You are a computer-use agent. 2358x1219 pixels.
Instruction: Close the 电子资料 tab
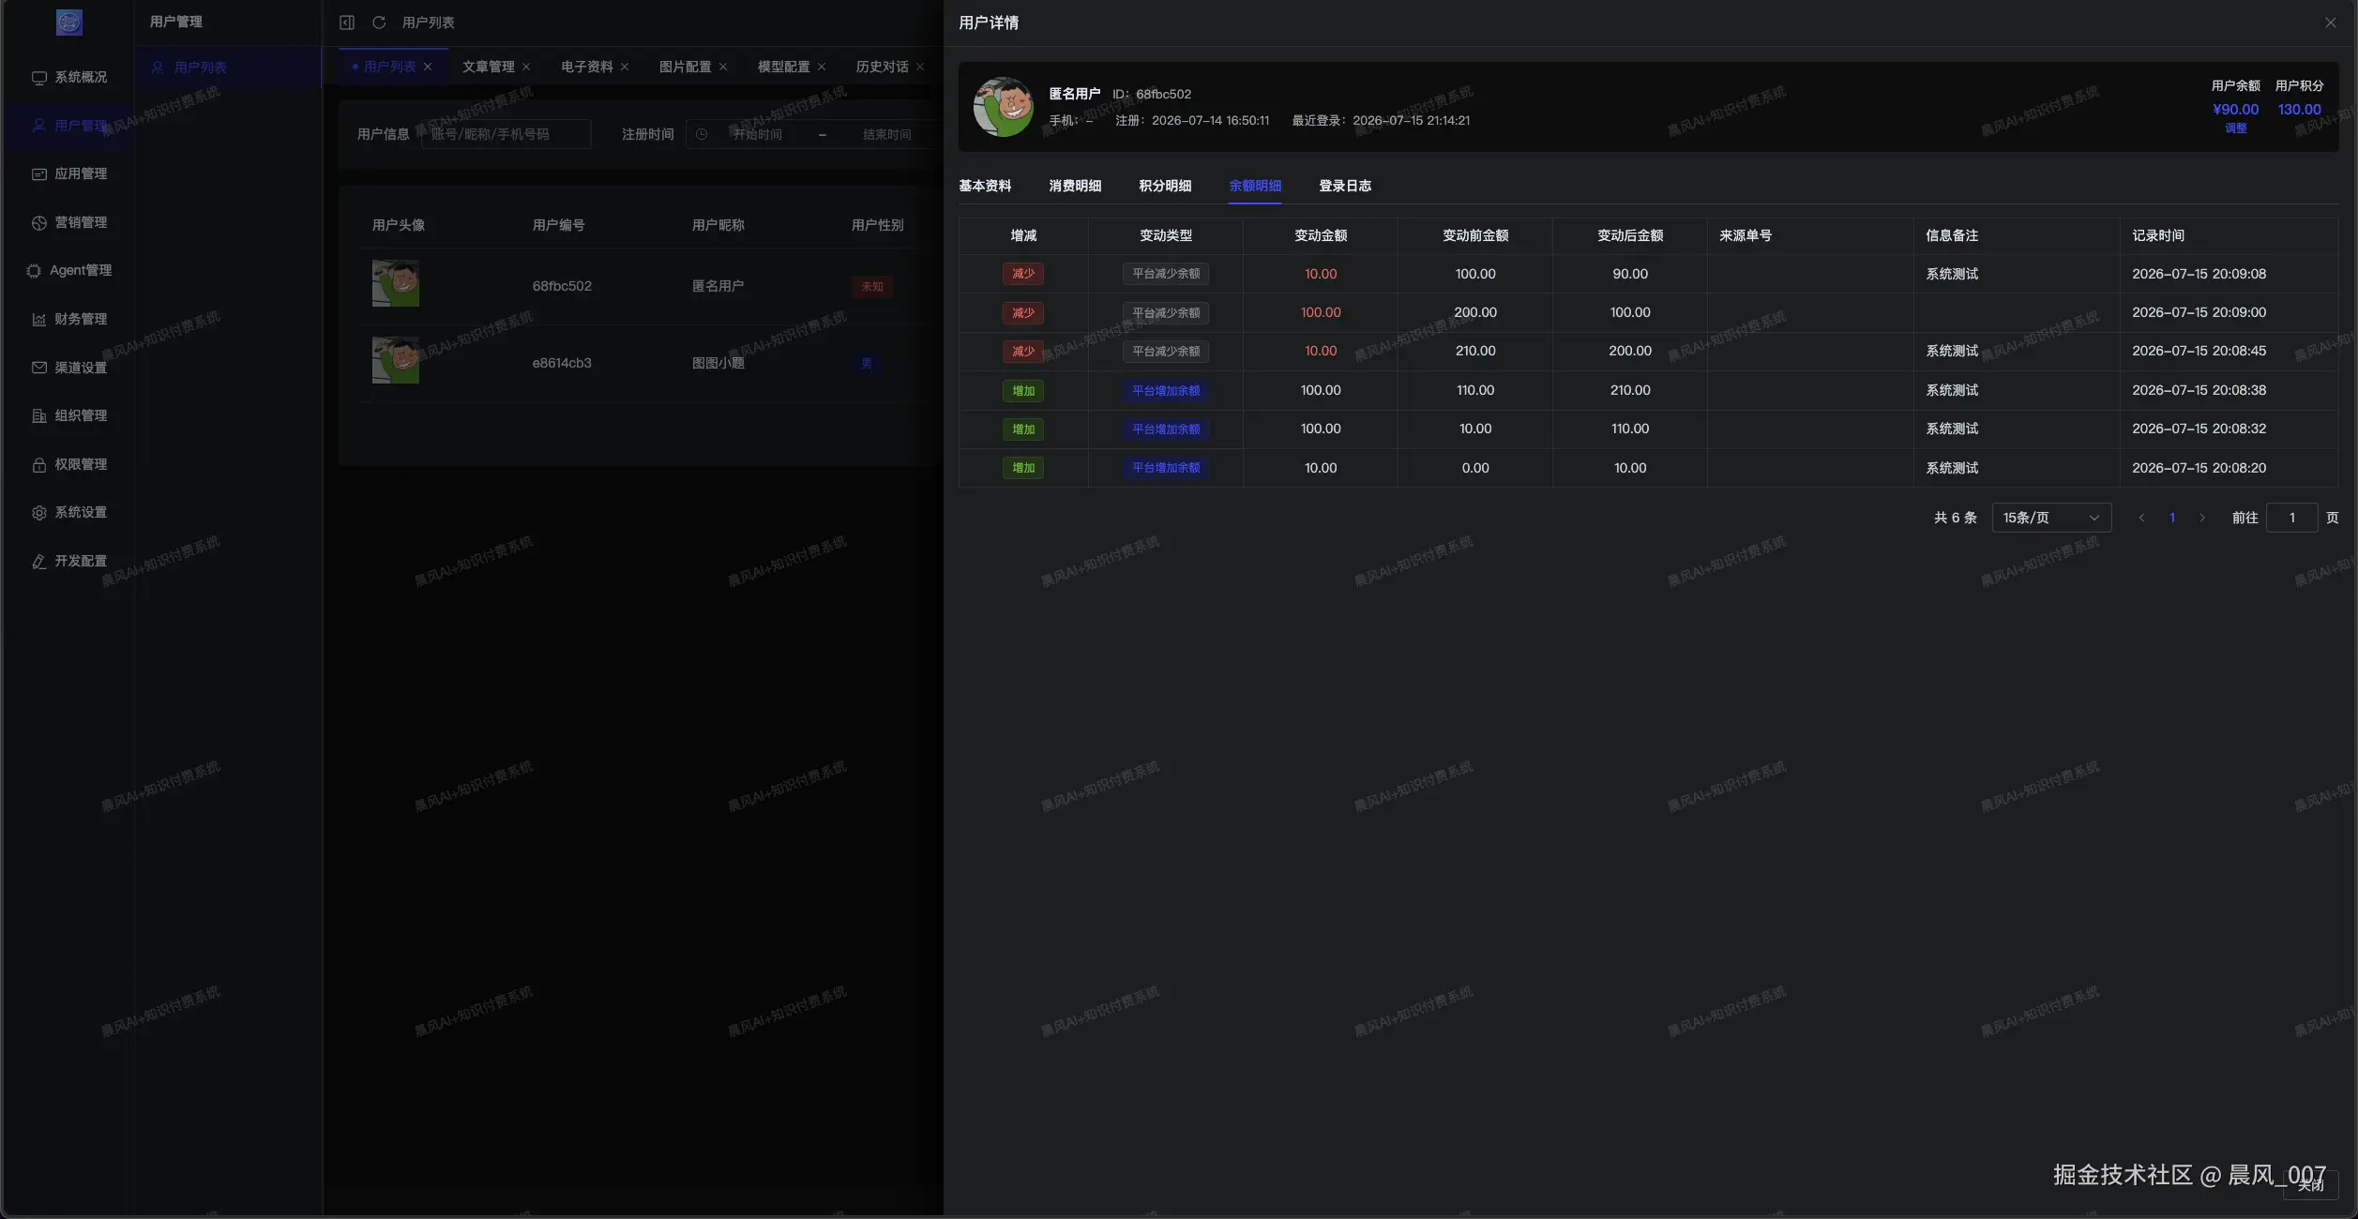coord(625,67)
